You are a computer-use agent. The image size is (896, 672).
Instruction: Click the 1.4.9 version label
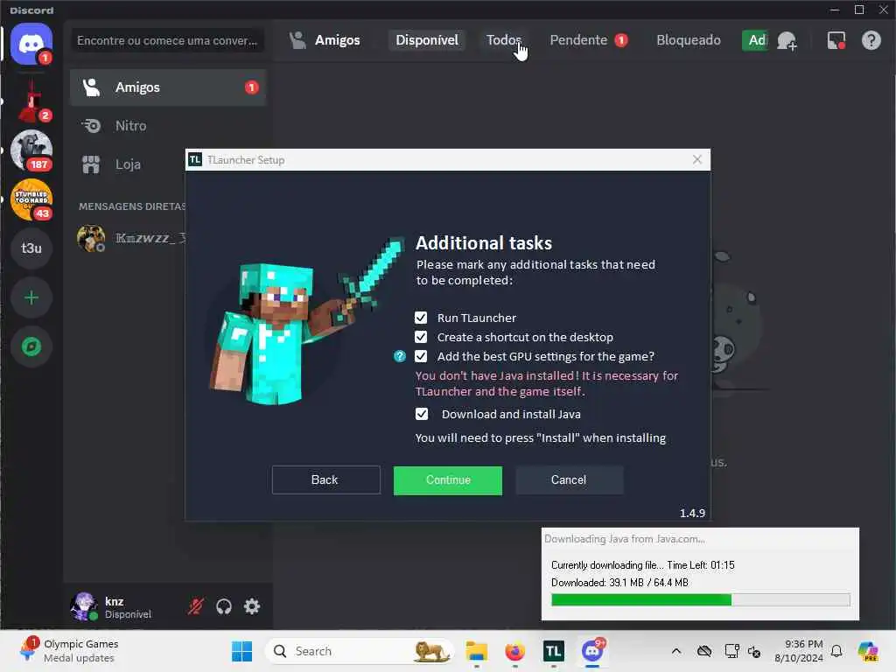(x=692, y=513)
